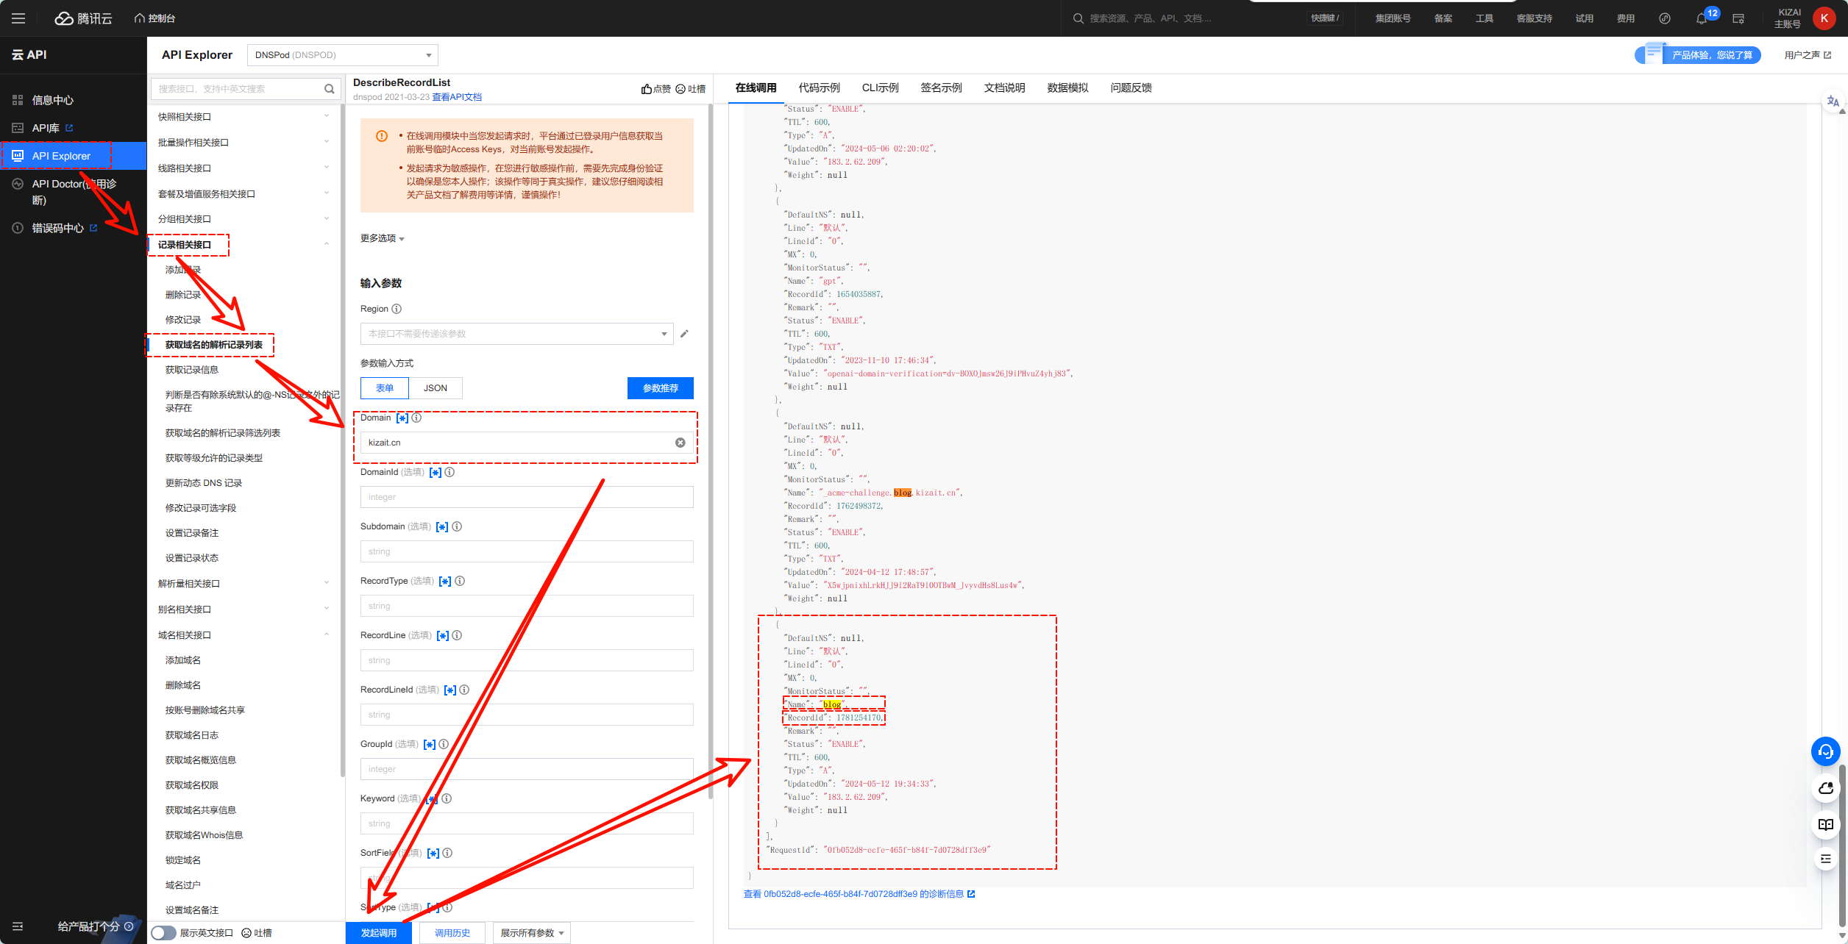Screen dimensions: 1848x944
Task: Click the GroupId info icon
Action: [x=444, y=744]
